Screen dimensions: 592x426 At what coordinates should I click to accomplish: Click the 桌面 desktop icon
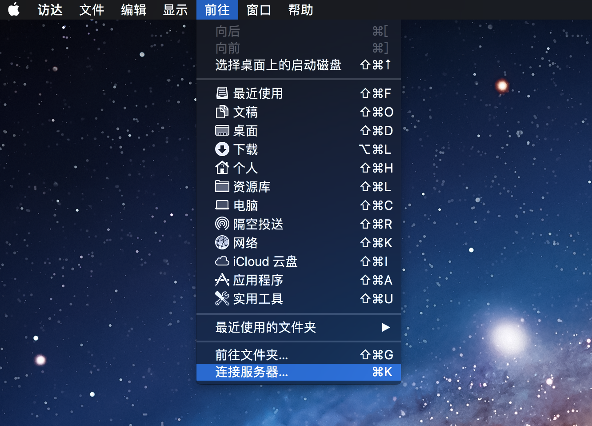point(222,130)
